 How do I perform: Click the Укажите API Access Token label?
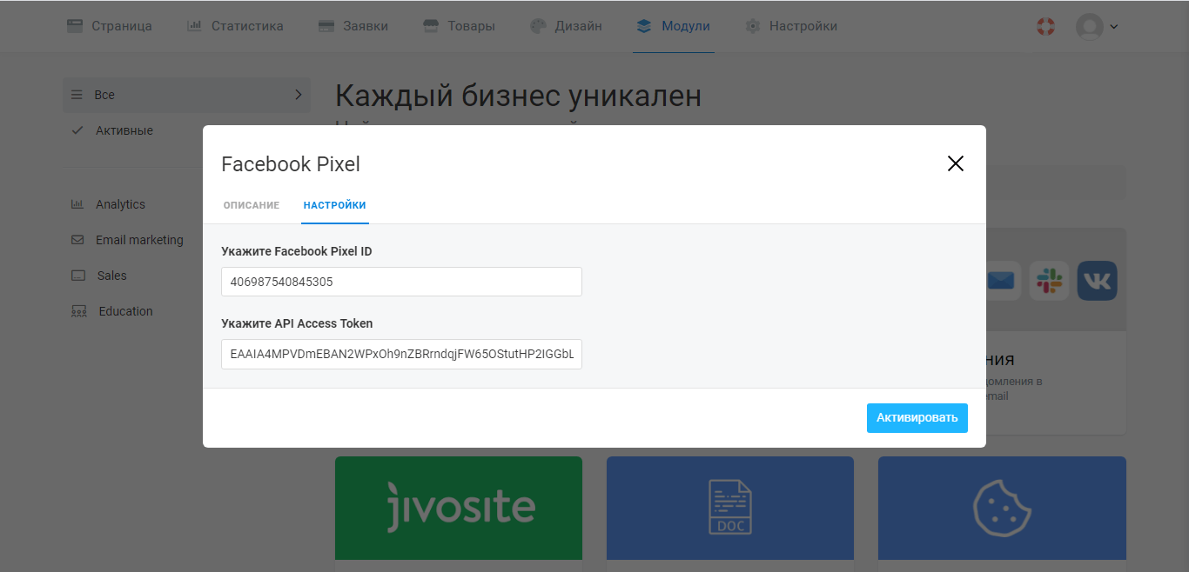coord(297,323)
